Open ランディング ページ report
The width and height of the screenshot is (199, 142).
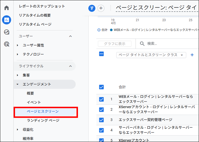43,120
